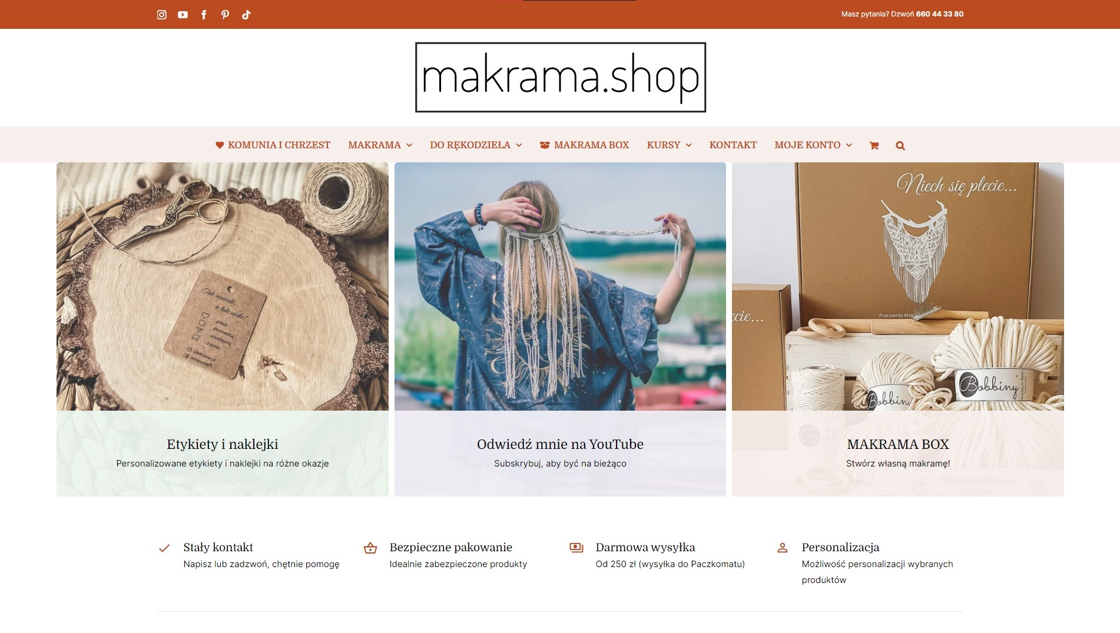The width and height of the screenshot is (1120, 633).
Task: Open the MAKRAMA BOX promo banner
Action: [898, 329]
